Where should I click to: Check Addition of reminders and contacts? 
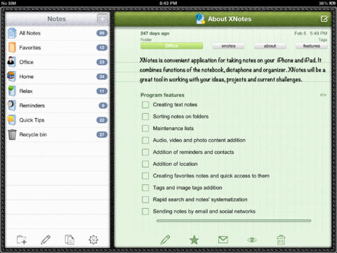(x=145, y=152)
